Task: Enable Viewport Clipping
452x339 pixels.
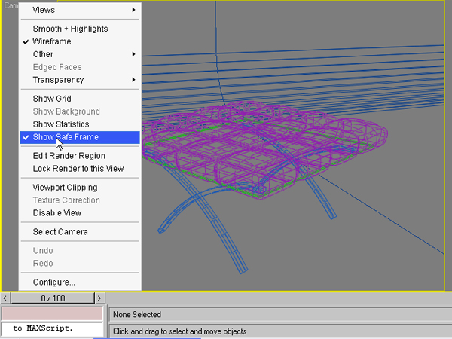Action: click(x=80, y=188)
